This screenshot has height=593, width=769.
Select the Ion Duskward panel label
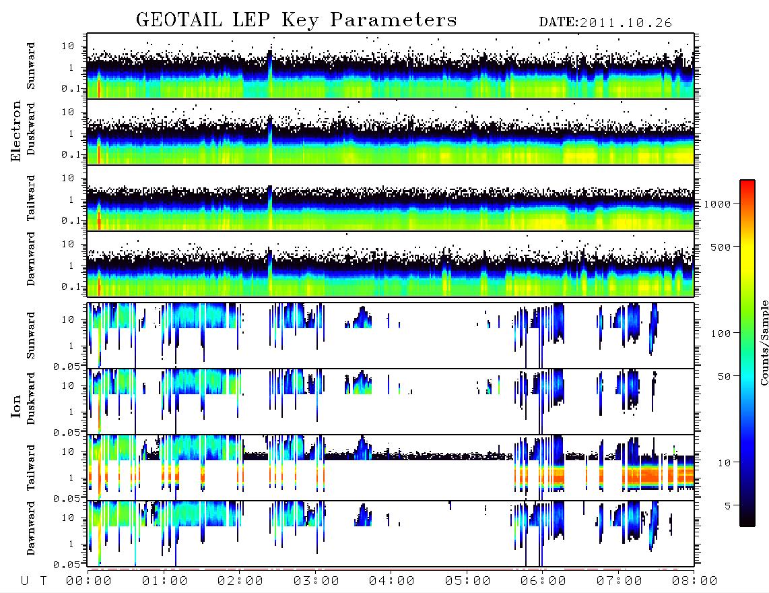pos(31,399)
